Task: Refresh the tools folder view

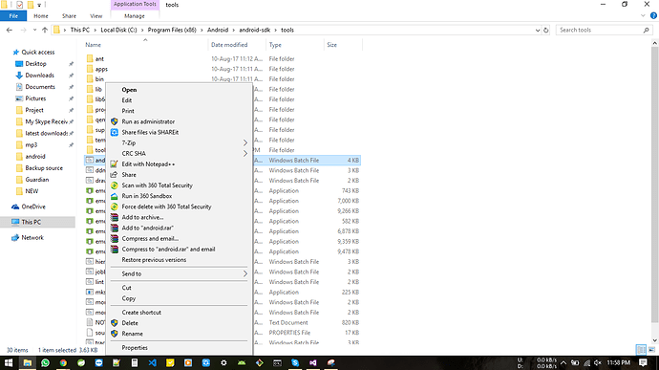Action: click(x=546, y=30)
